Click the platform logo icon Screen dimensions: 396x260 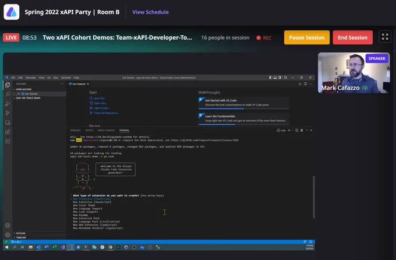coord(12,12)
